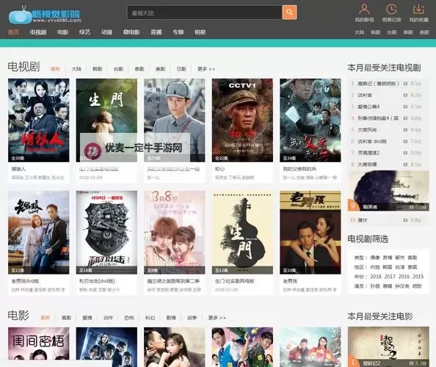The image size is (436, 367).
Task: Select the 恐怖 tab in 电影 section
Action: click(x=129, y=318)
